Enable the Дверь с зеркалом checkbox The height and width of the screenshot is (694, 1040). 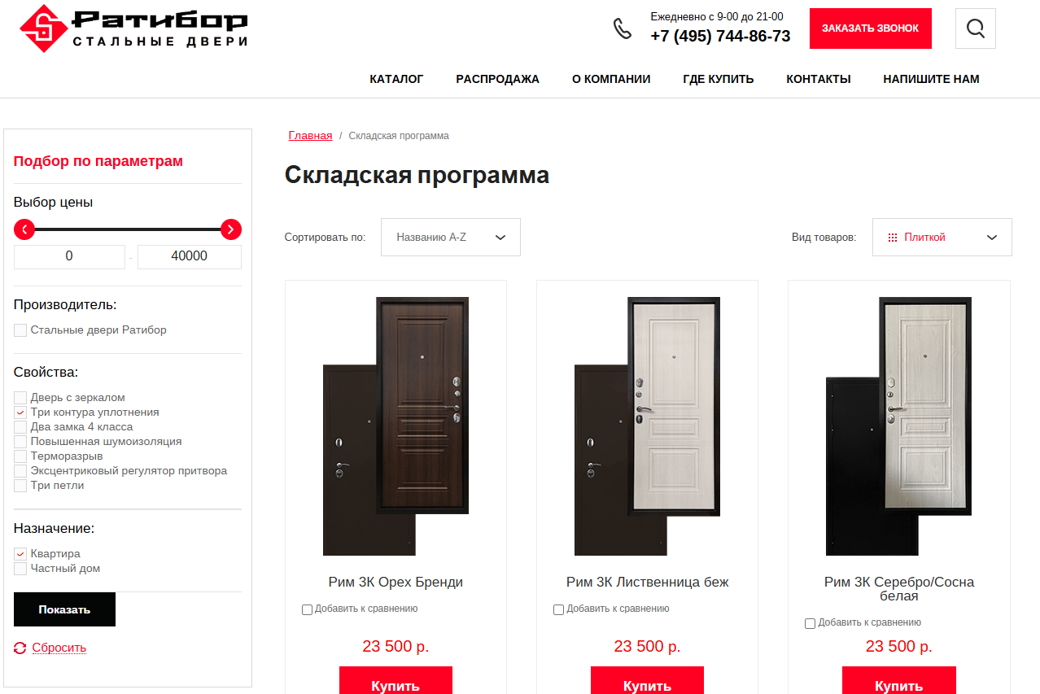point(20,398)
